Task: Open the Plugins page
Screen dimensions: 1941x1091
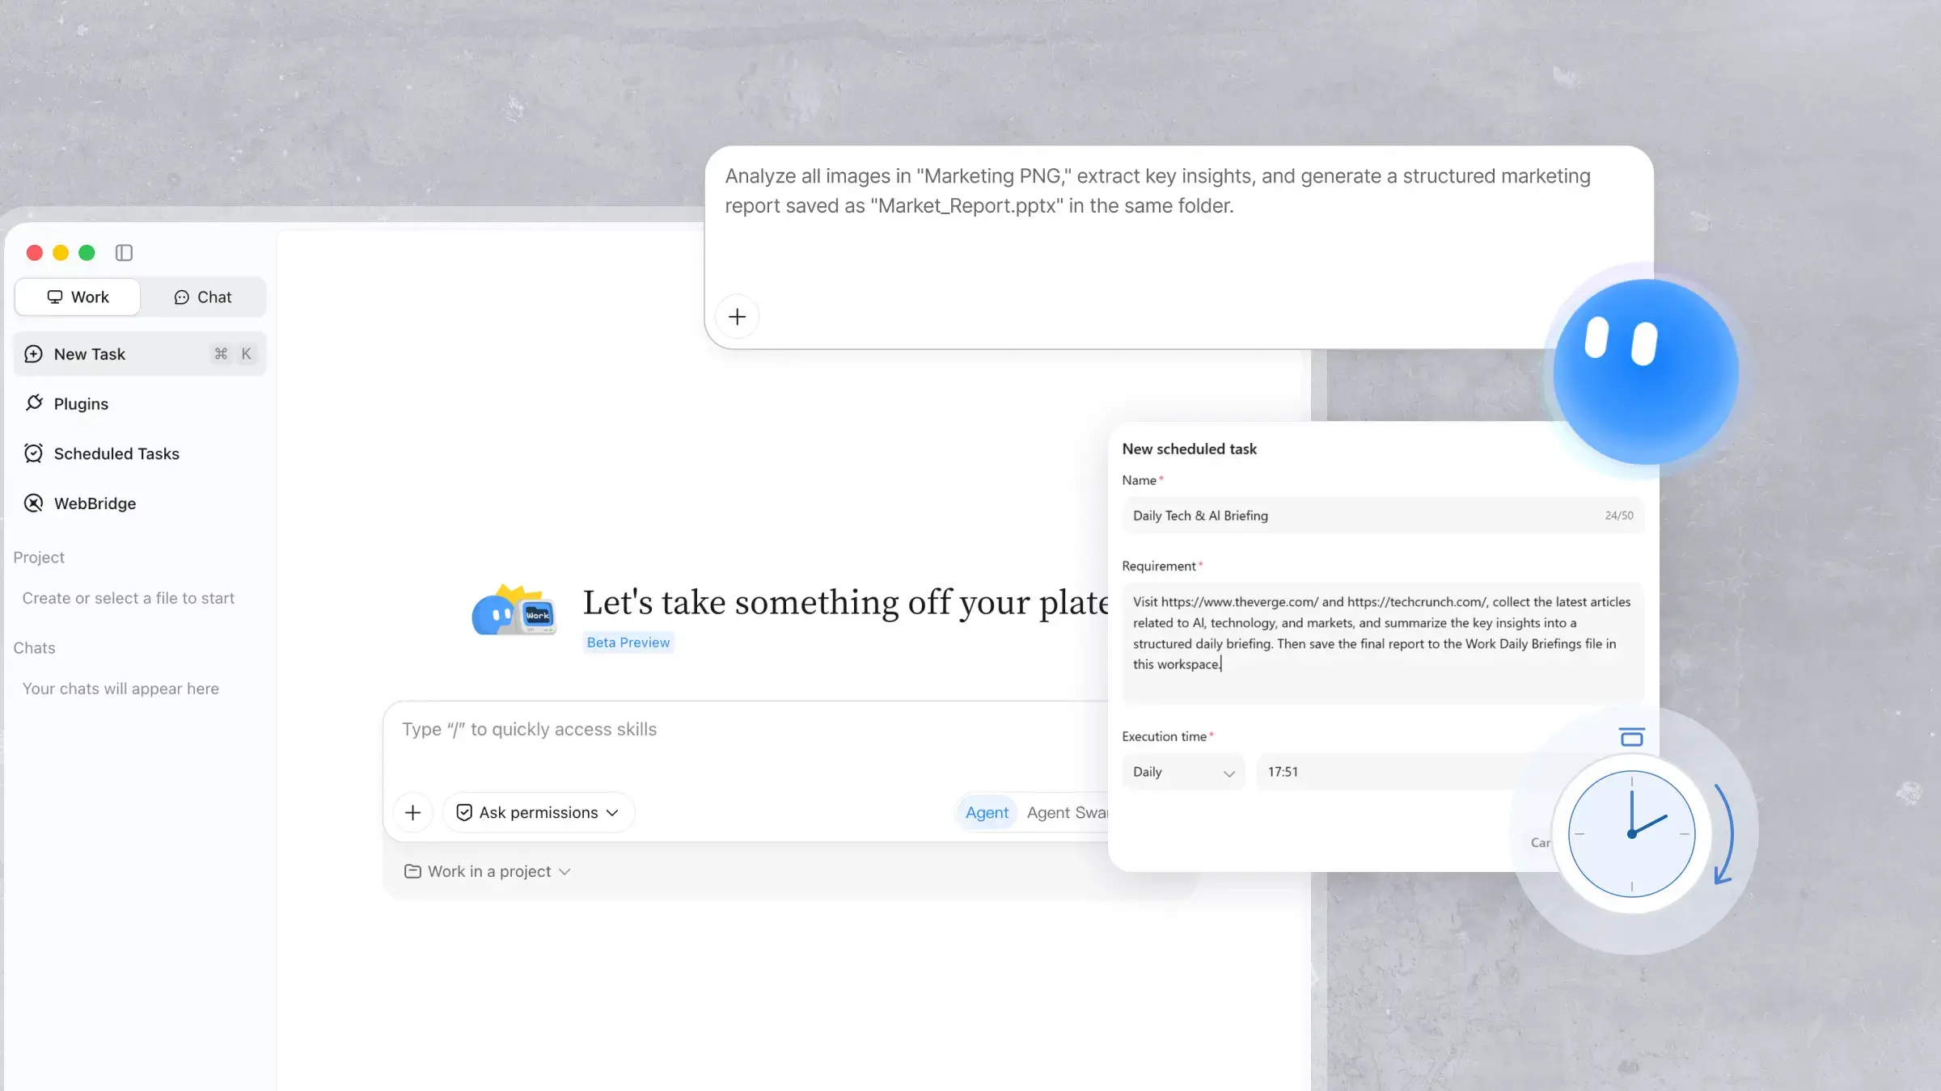Action: 140,403
